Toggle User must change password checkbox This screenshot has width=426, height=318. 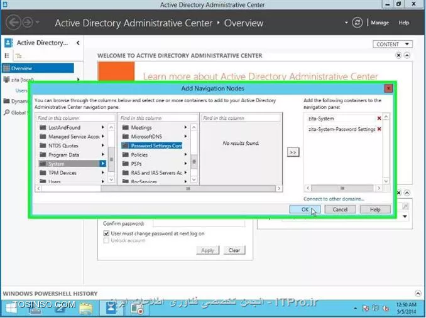tap(106, 233)
